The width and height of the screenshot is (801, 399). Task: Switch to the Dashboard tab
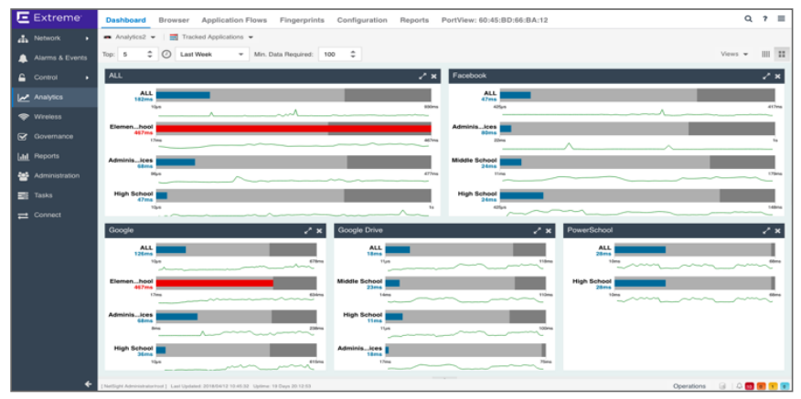125,20
